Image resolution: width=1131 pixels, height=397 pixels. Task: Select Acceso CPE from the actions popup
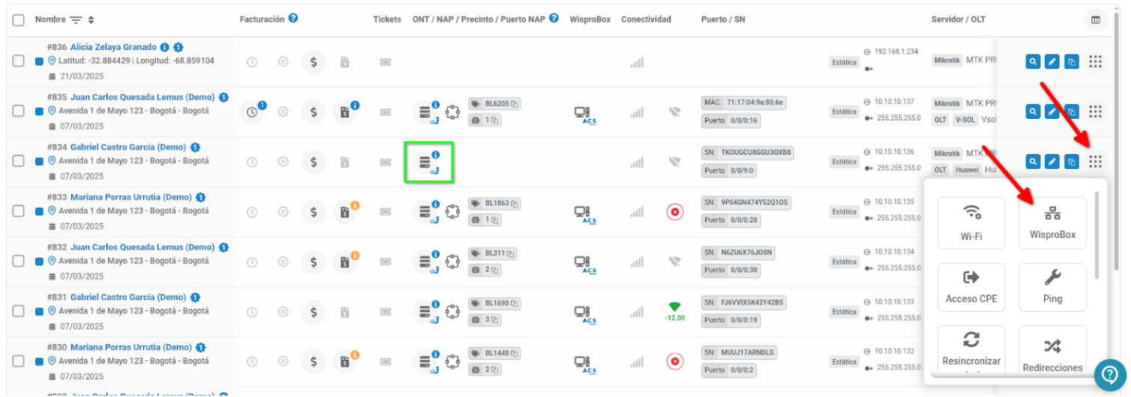pyautogui.click(x=971, y=288)
